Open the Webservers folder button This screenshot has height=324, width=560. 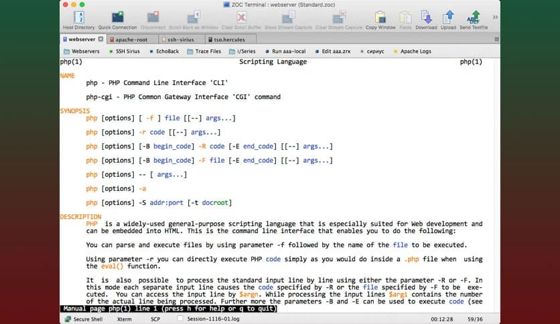81,51
